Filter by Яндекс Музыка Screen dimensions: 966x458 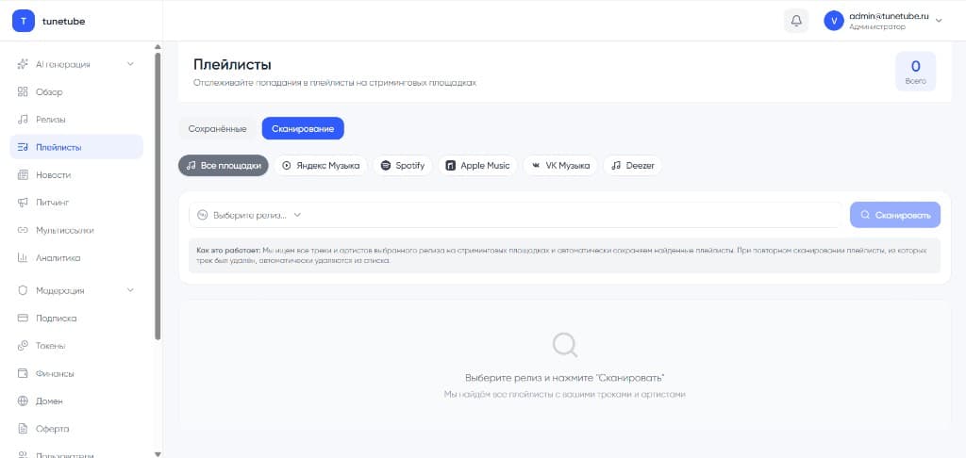pyautogui.click(x=321, y=166)
